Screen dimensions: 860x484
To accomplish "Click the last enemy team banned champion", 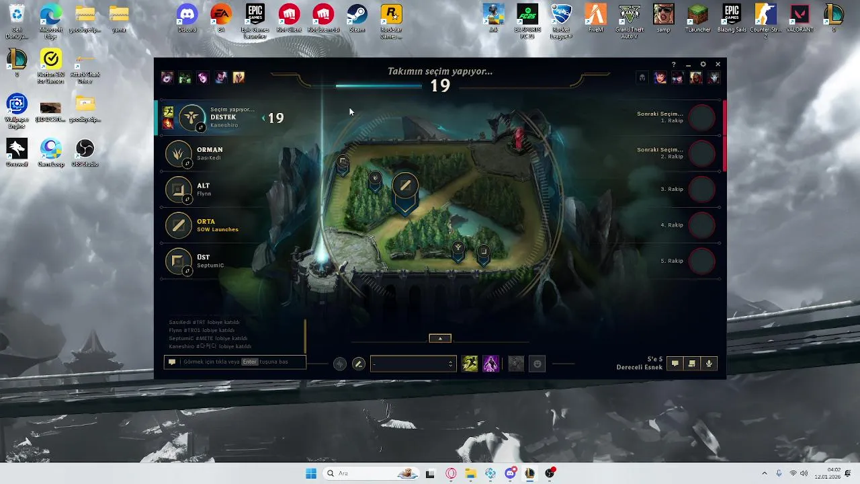I will (714, 77).
